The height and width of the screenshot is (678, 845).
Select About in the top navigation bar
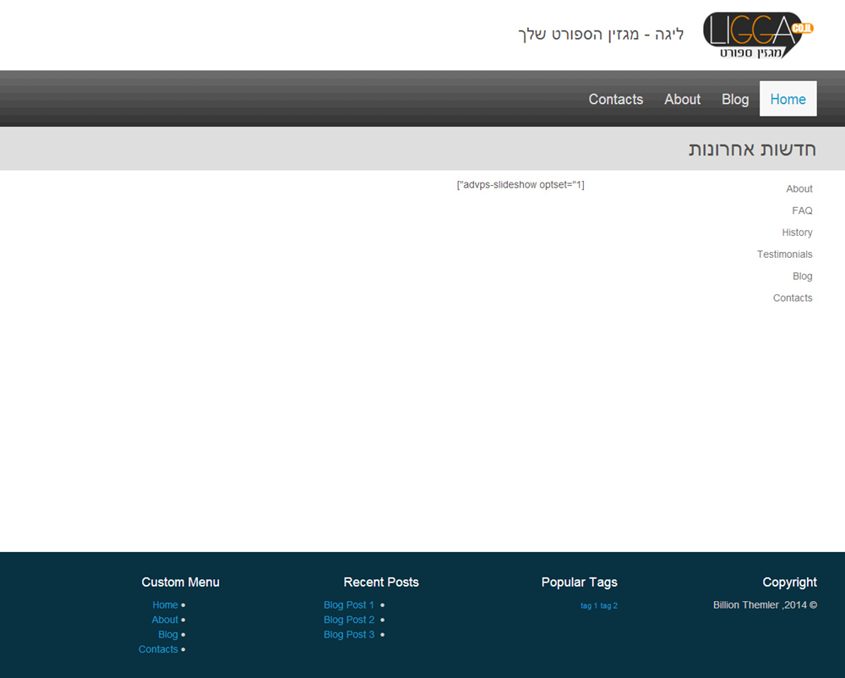click(682, 99)
